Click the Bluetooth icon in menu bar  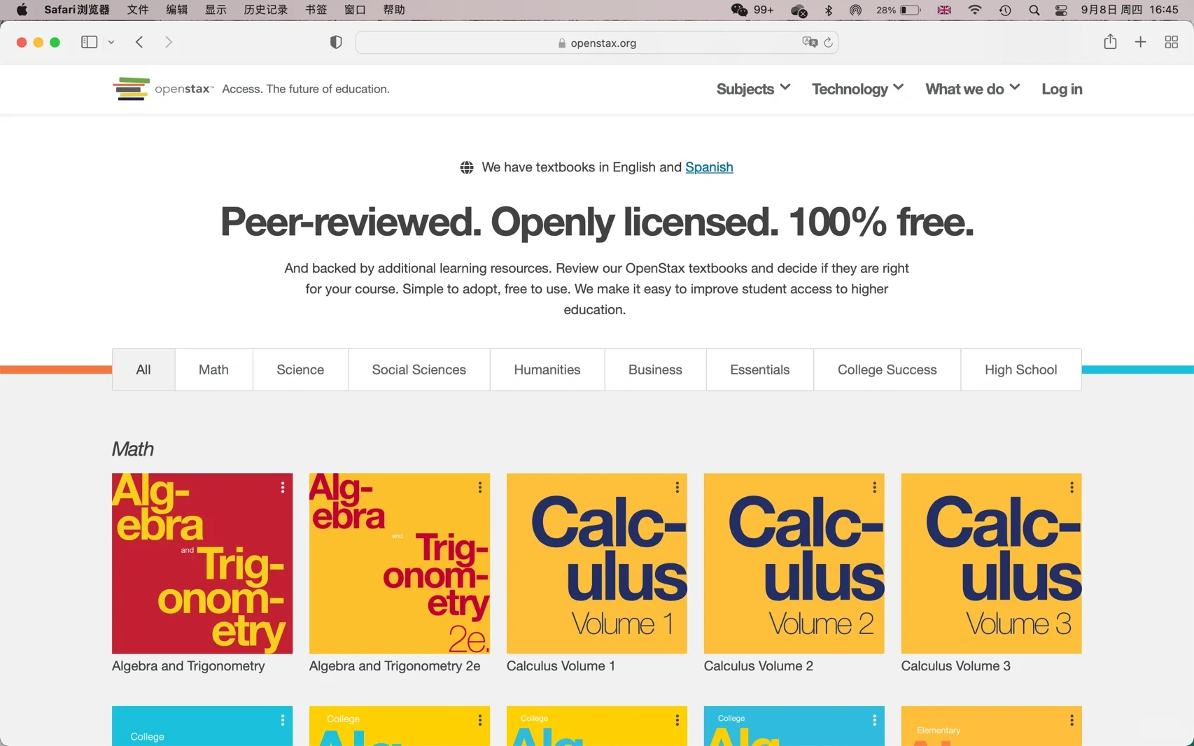tap(829, 10)
